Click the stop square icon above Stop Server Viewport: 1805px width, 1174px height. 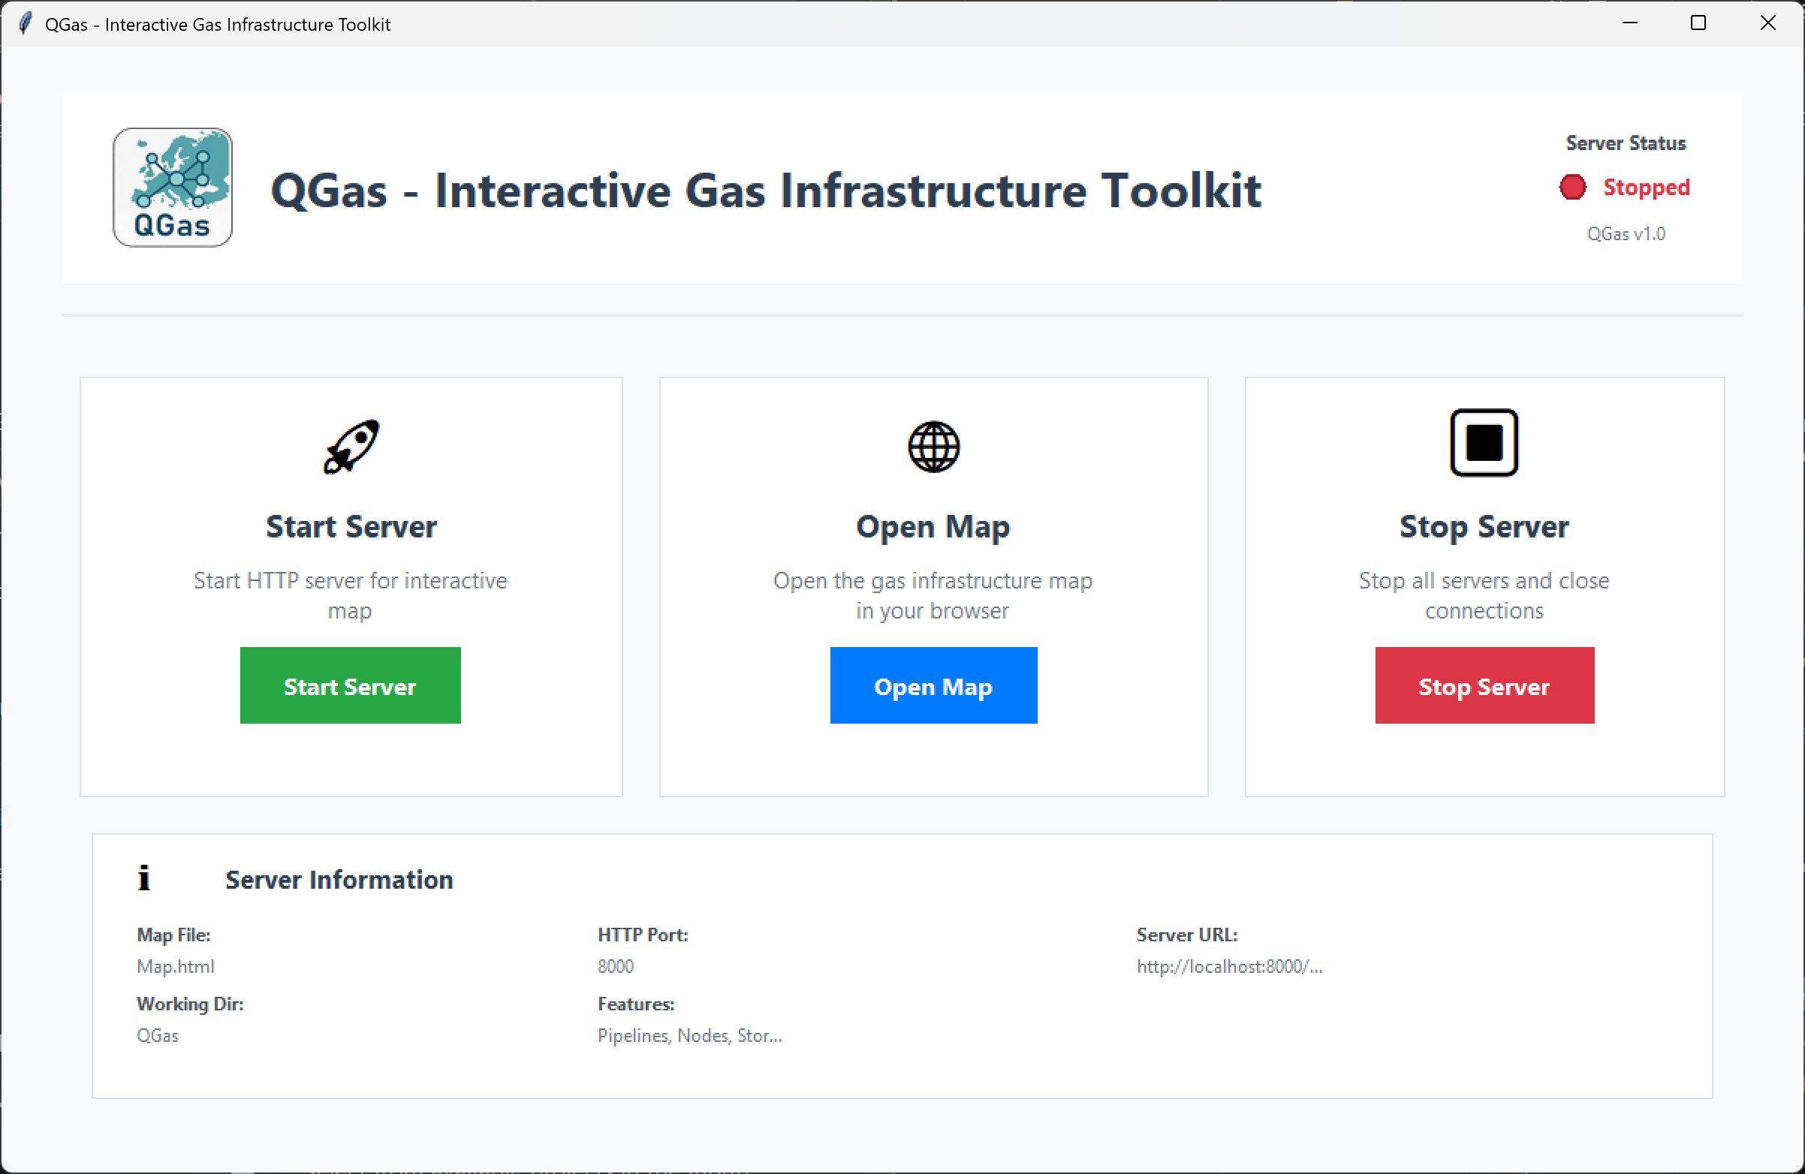coord(1484,442)
